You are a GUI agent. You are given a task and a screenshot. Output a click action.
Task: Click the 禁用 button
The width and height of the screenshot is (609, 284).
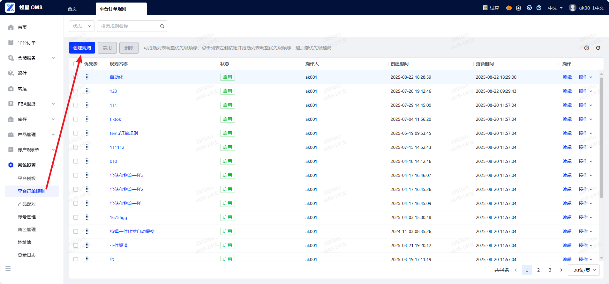click(107, 48)
